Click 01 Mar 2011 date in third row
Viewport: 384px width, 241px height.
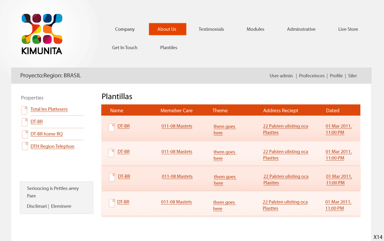coord(339,179)
